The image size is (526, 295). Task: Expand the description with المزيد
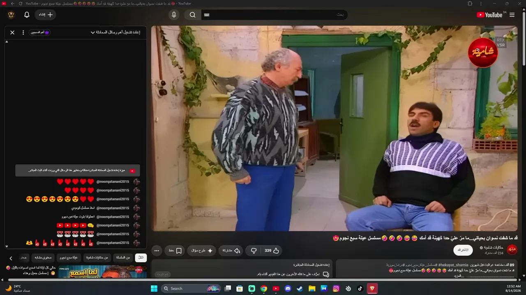pos(458,276)
